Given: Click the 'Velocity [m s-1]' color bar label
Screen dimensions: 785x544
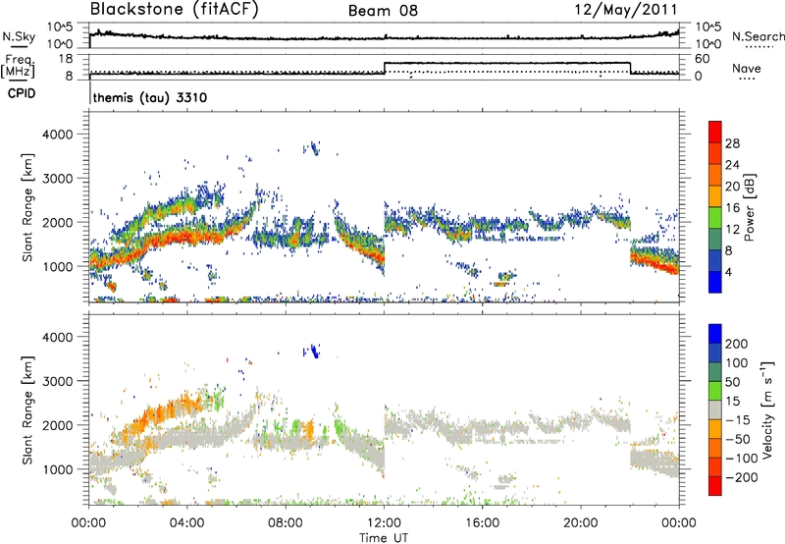Looking at the screenshot, I should [767, 409].
